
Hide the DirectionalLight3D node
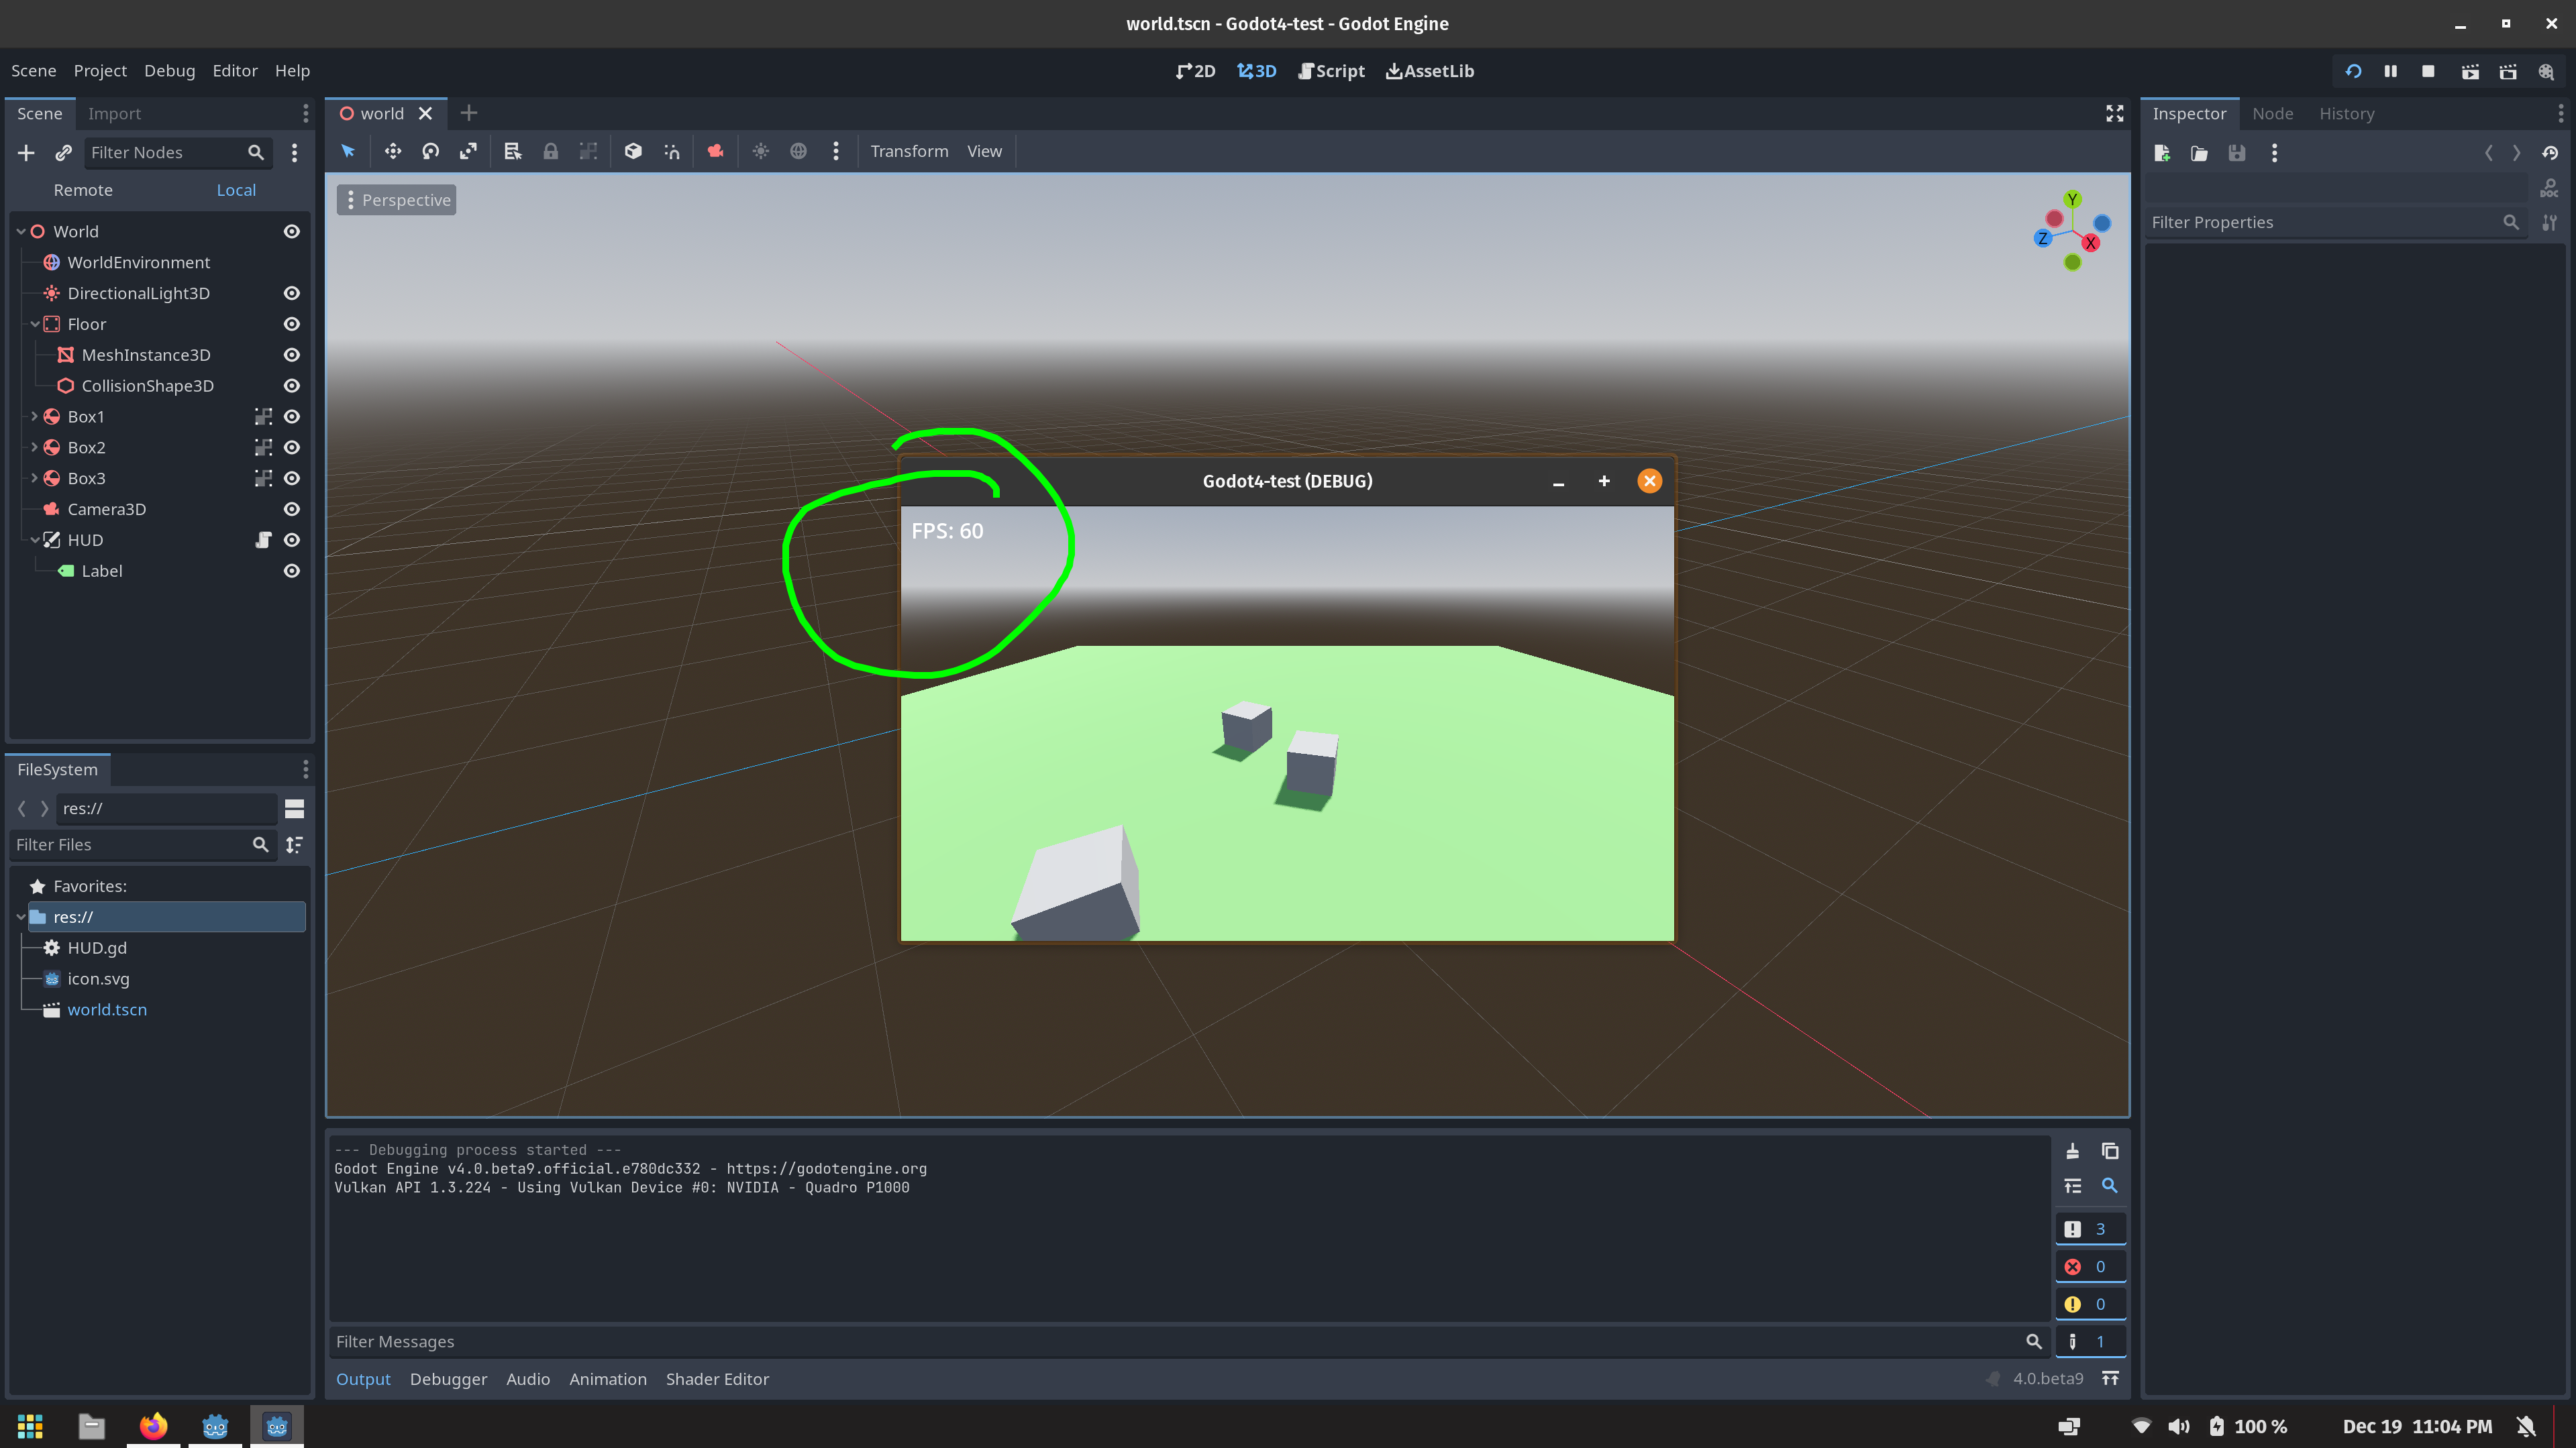tap(291, 293)
